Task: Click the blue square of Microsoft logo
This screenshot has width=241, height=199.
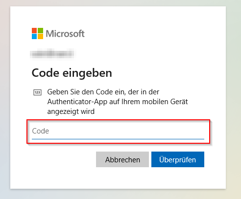Action: pos(34,37)
